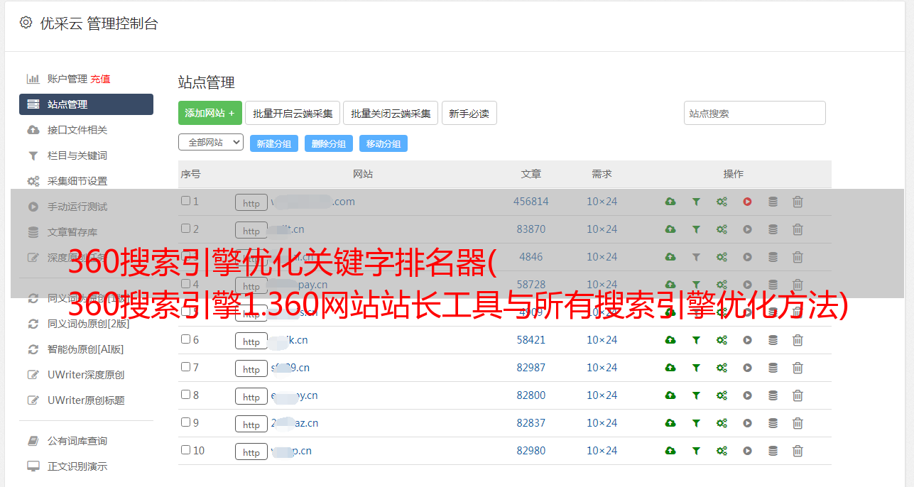Click the cloud upload icon in row 8
The width and height of the screenshot is (914, 487).
tap(670, 395)
